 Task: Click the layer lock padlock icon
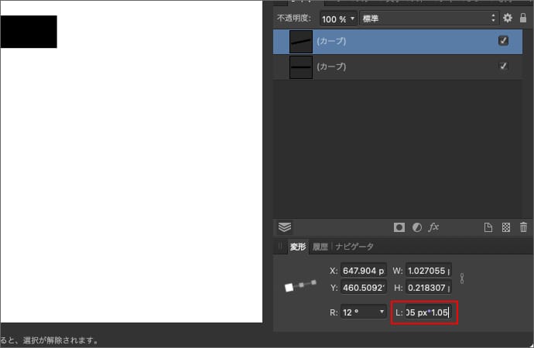coord(523,18)
